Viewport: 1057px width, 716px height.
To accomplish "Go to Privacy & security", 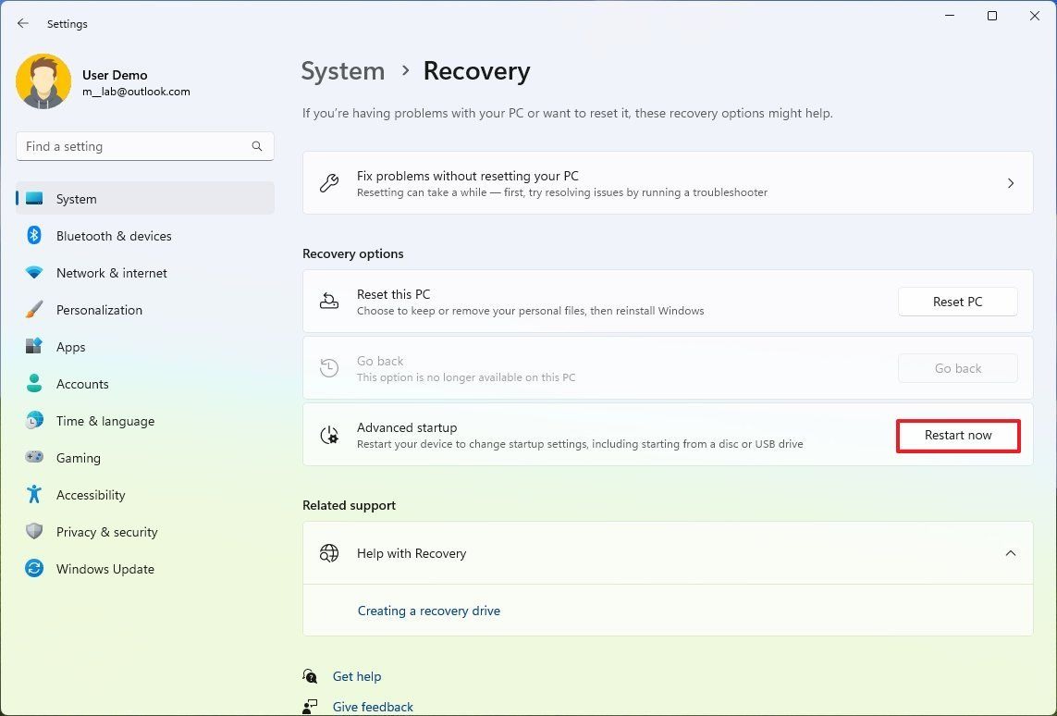I will click(x=145, y=532).
